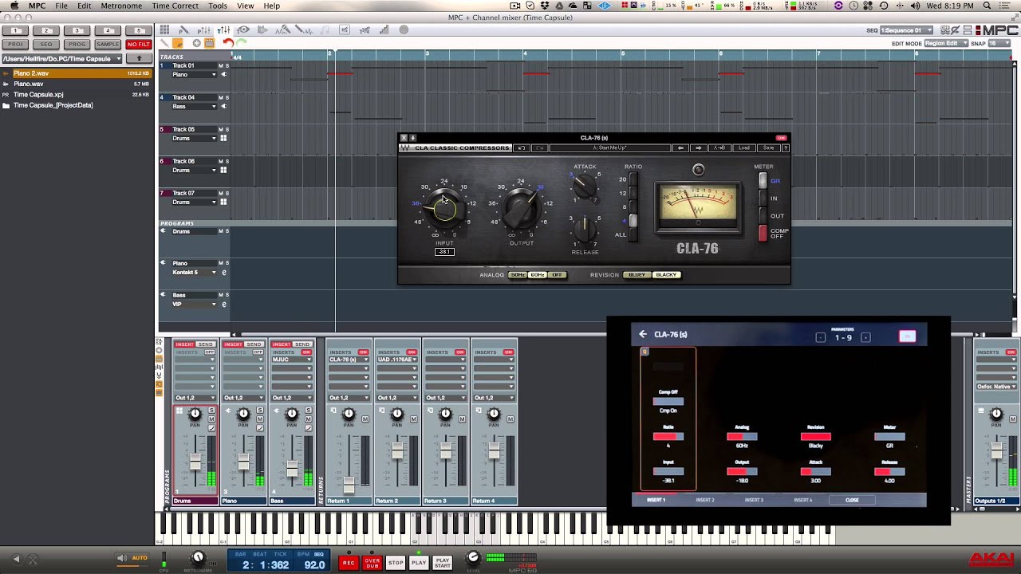The width and height of the screenshot is (1021, 574).
Task: Click the CLA-76 Load preset button
Action: point(744,147)
